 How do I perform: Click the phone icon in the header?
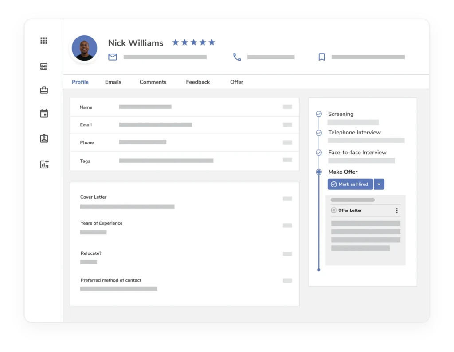click(x=237, y=57)
